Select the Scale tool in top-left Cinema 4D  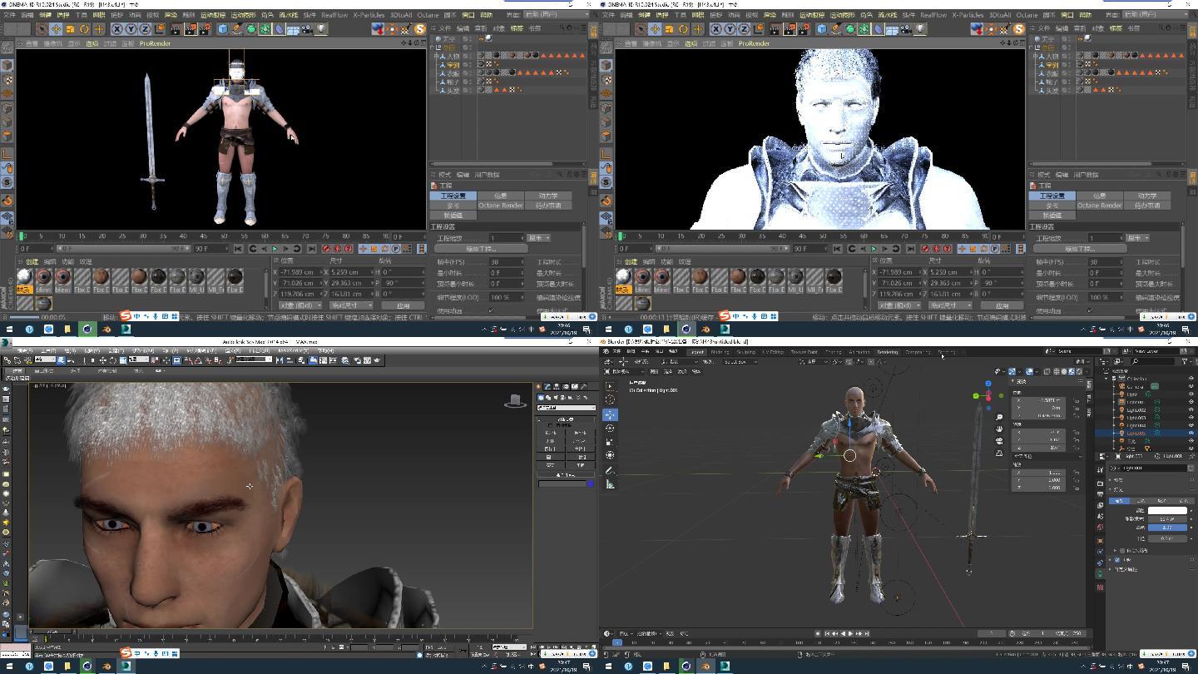(x=70, y=29)
